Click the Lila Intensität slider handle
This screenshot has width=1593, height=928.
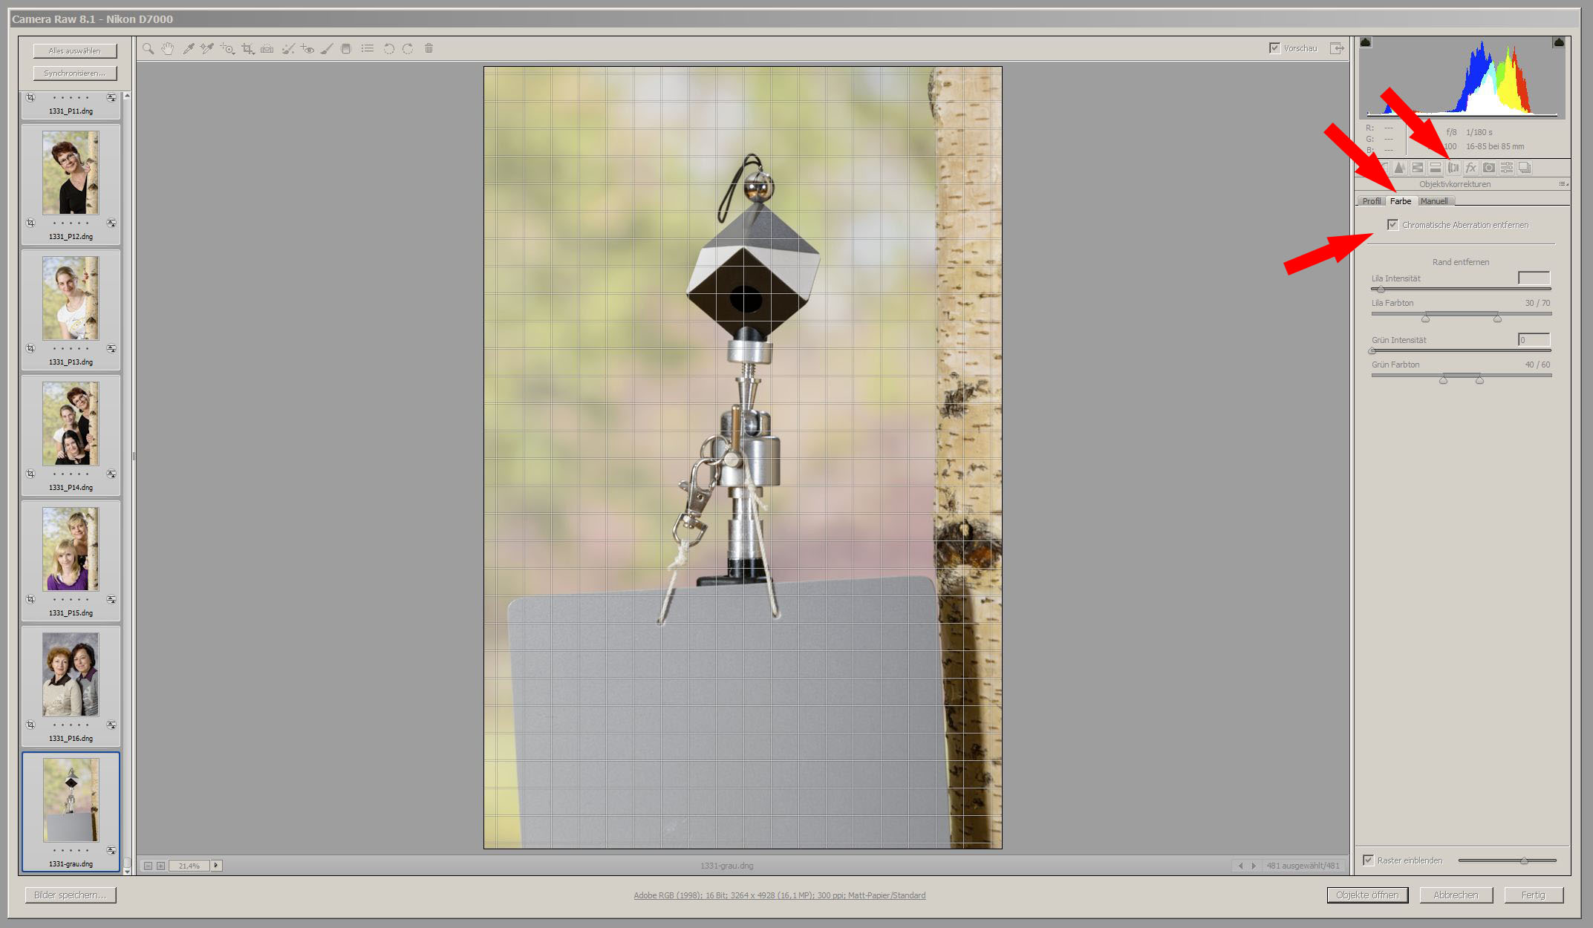pyautogui.click(x=1380, y=290)
